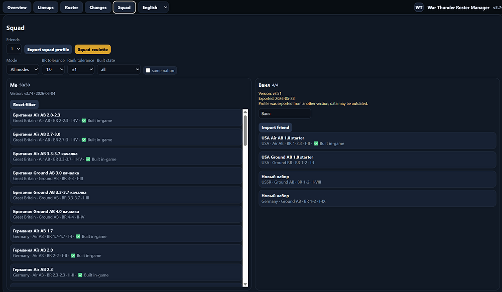Open the Friends count dropdown
Screen dimensions: 502x292
point(14,49)
